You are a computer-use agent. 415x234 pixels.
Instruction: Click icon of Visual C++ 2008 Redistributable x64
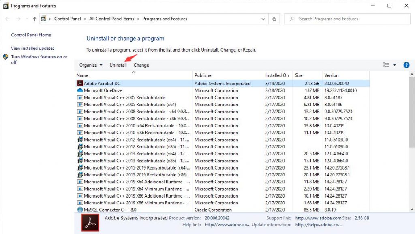click(80, 112)
